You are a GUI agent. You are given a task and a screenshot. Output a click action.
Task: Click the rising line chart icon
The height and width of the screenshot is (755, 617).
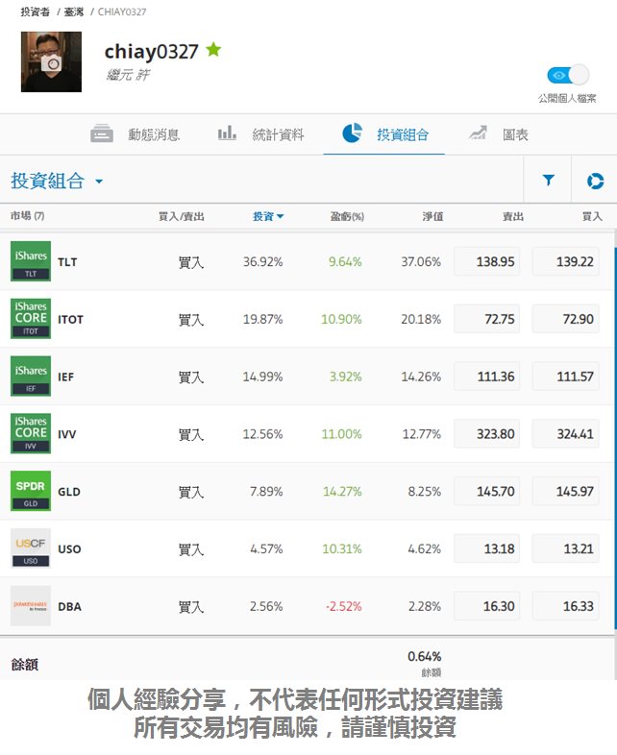tap(478, 133)
